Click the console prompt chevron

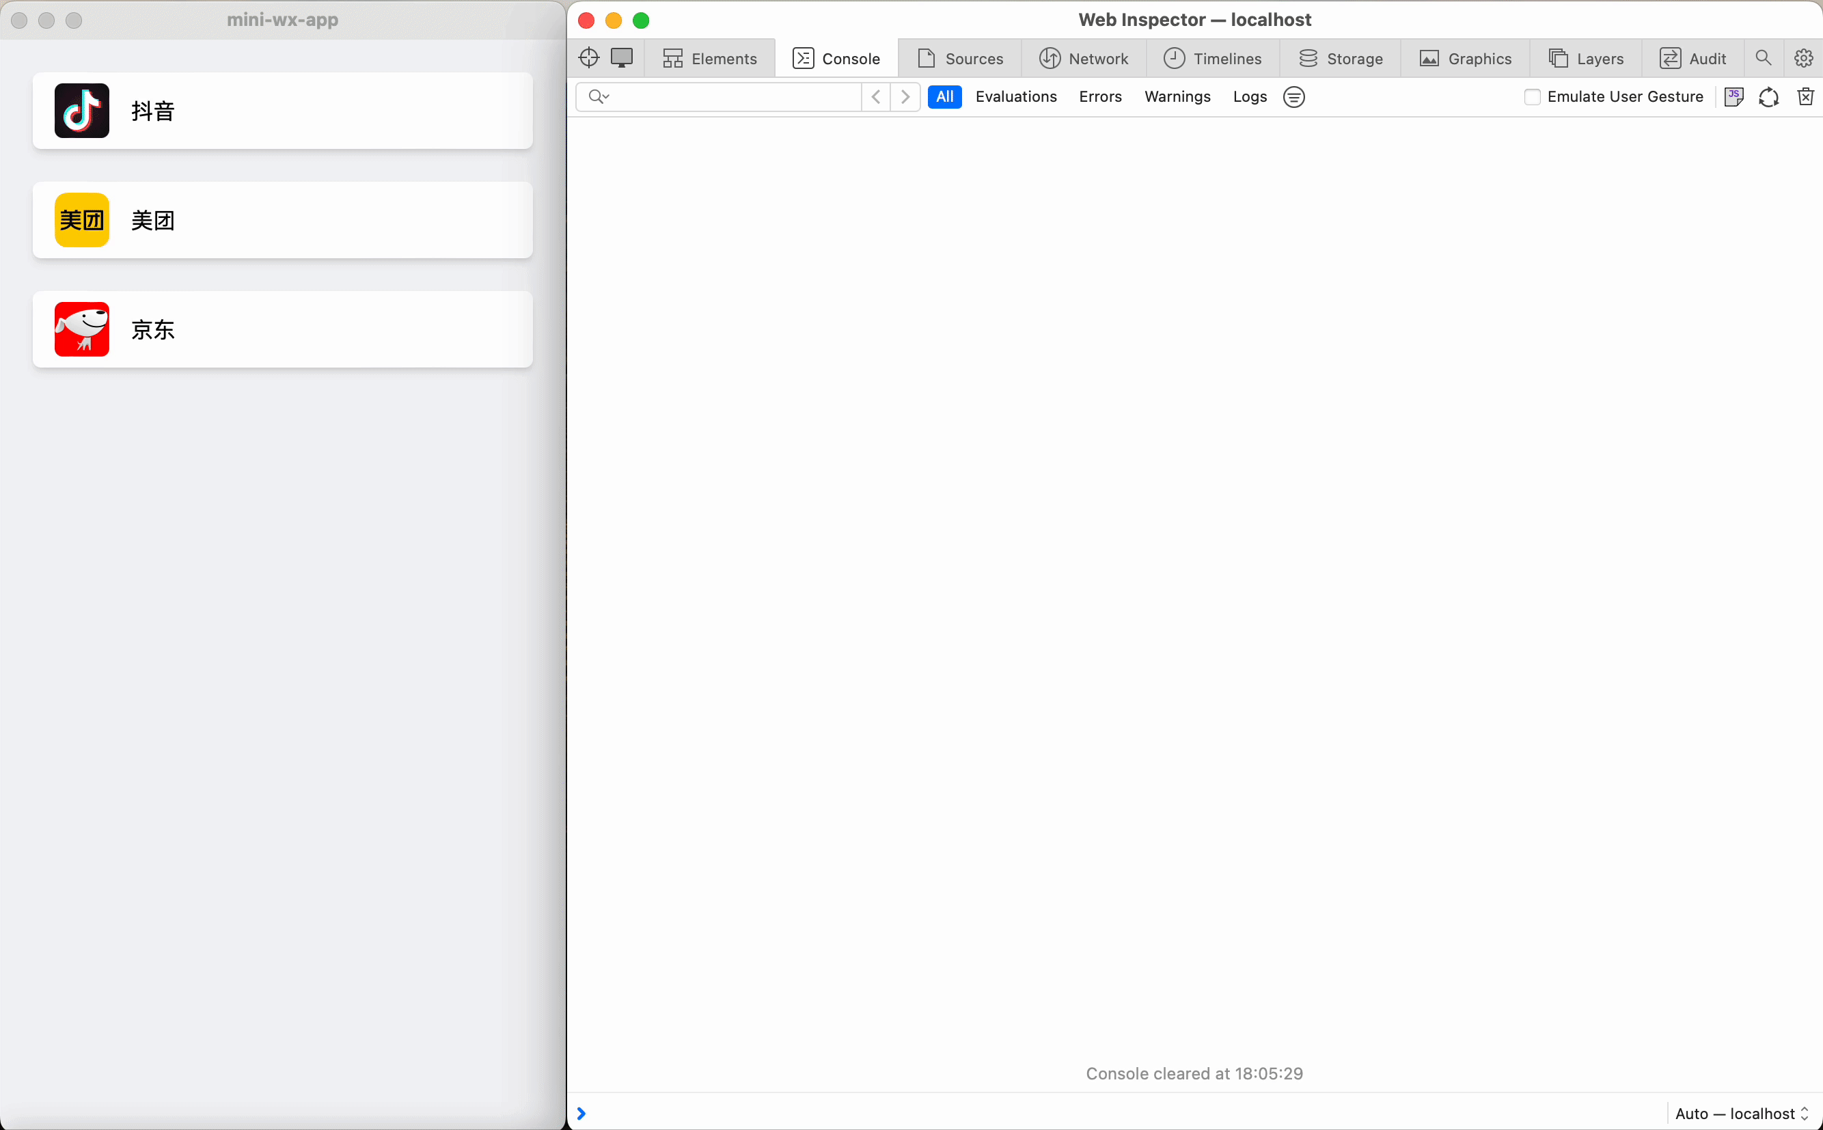pyautogui.click(x=581, y=1113)
